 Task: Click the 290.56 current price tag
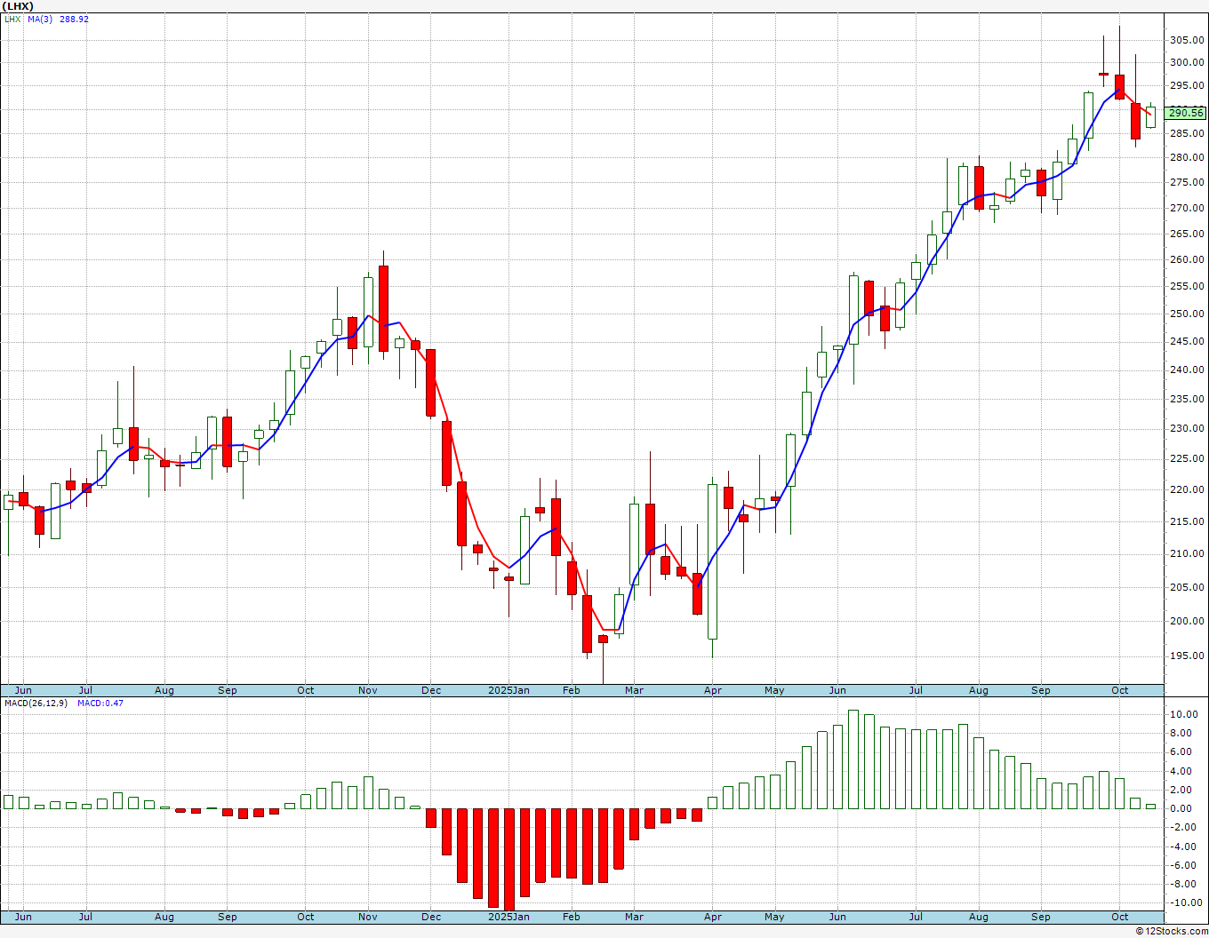1186,113
